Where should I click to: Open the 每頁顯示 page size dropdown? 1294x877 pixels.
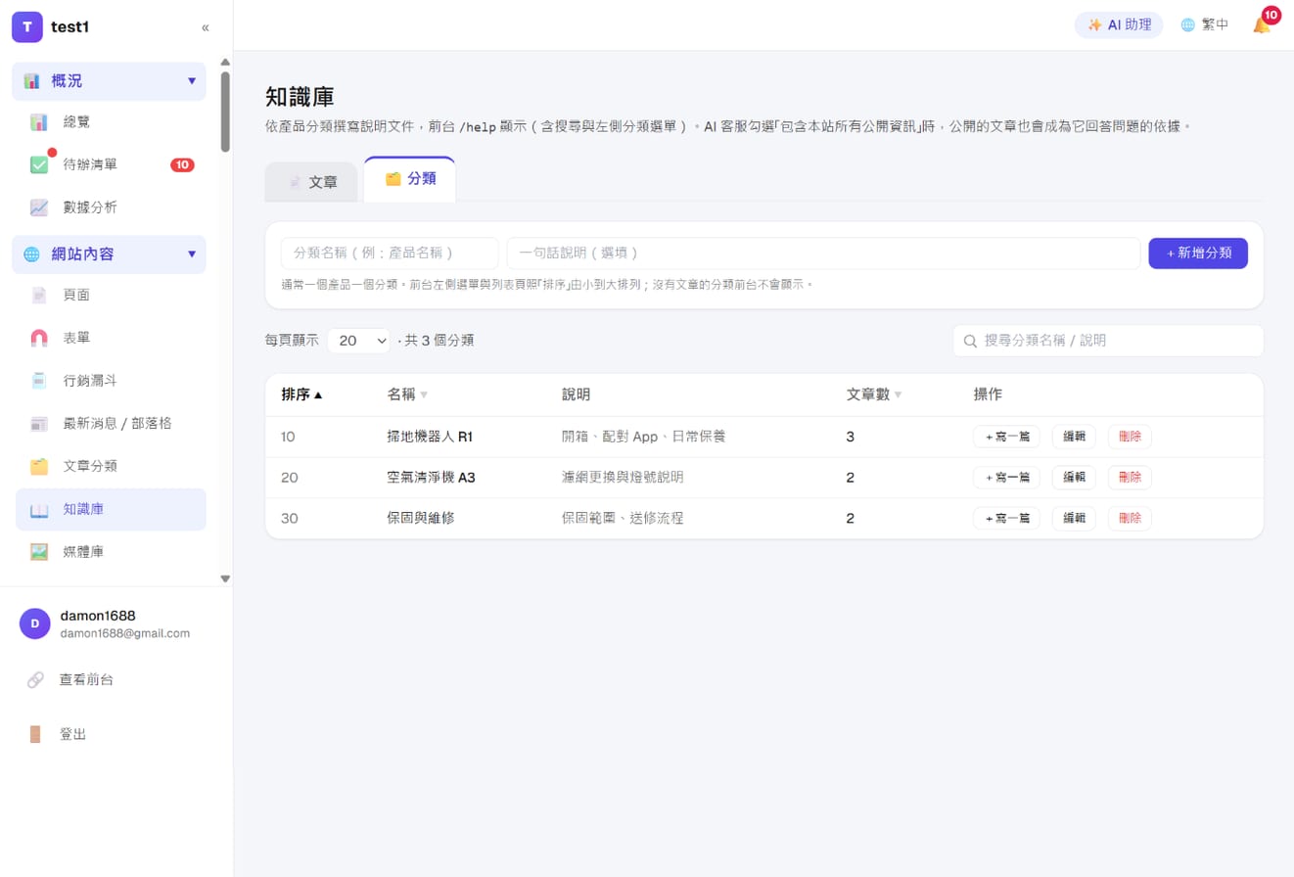coord(359,341)
